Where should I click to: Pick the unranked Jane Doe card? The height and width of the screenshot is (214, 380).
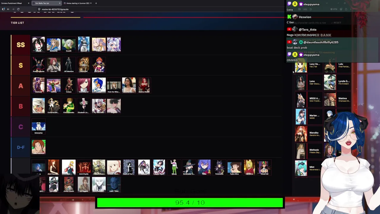click(x=54, y=185)
